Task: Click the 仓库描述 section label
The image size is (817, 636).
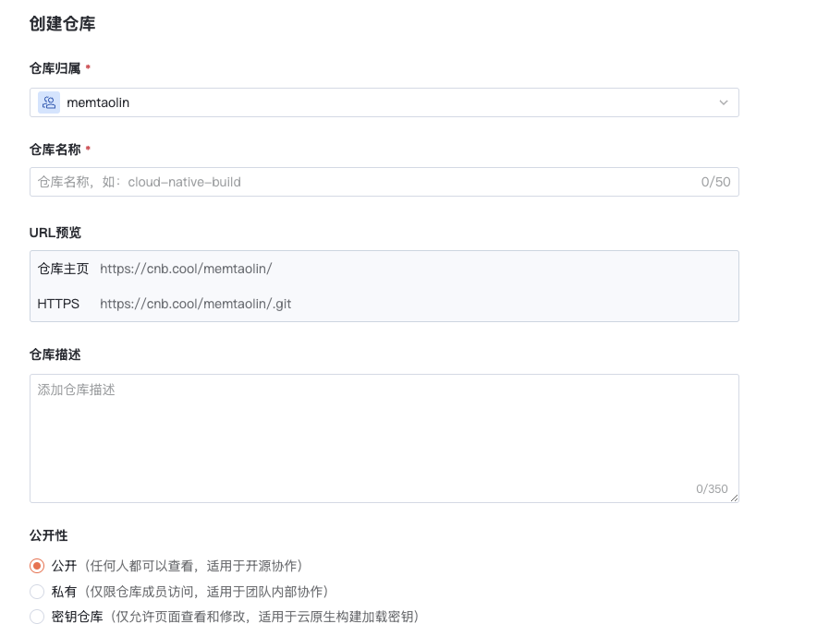Action: (55, 354)
